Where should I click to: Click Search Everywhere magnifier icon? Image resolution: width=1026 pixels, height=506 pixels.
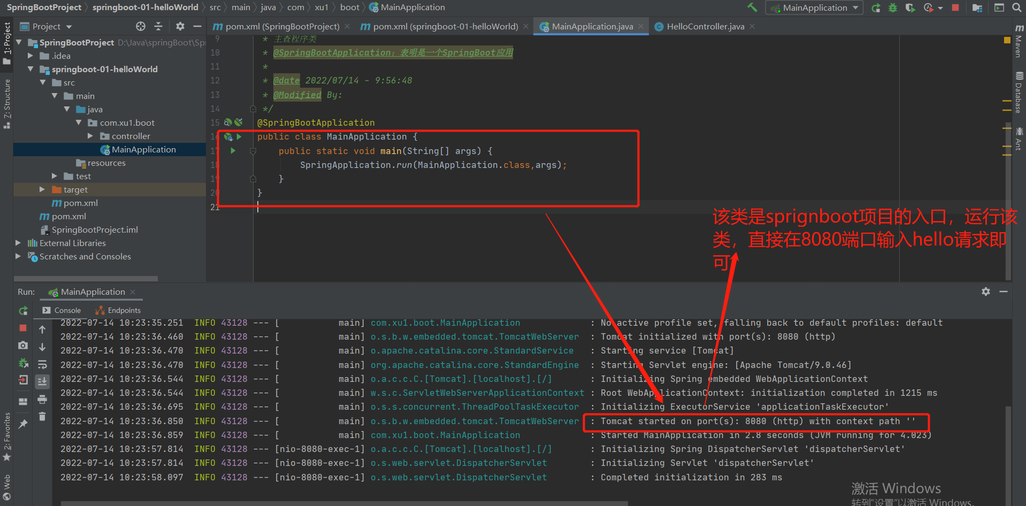coord(1016,7)
